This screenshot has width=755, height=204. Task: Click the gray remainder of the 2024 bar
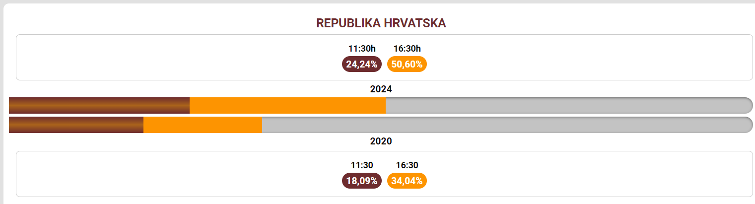pyautogui.click(x=566, y=106)
